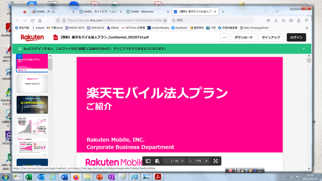Go to the Firefox home page
This screenshot has width=322, height=181.
40,21
